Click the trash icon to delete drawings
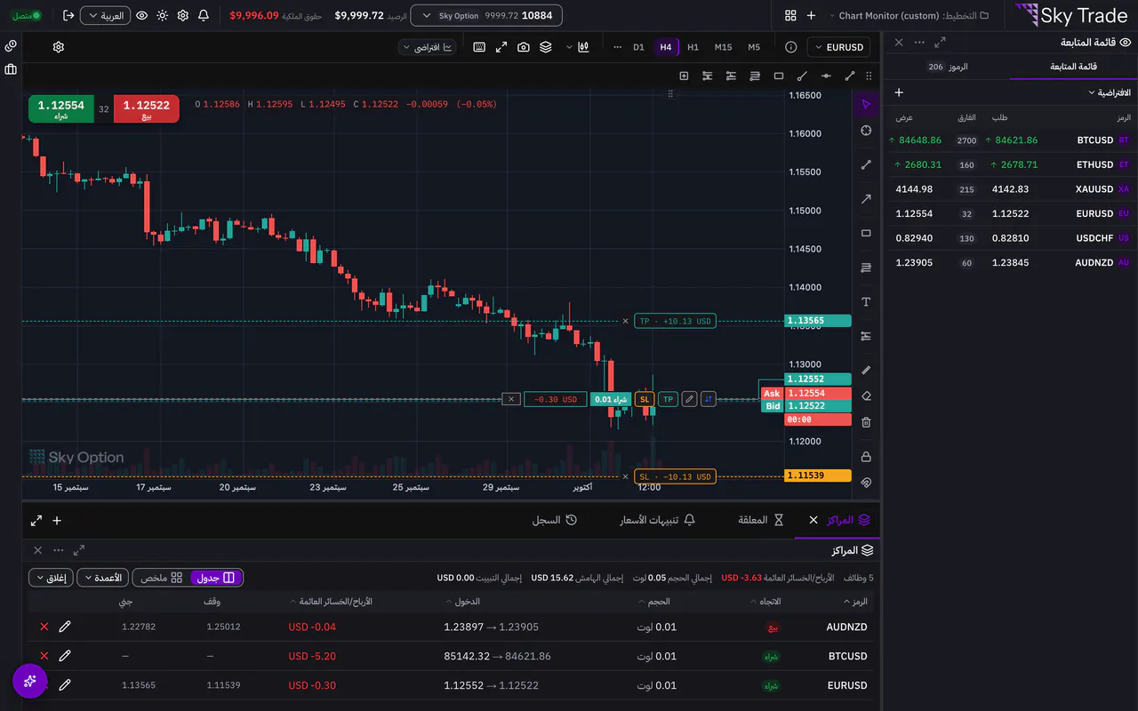1138x711 pixels. point(866,422)
